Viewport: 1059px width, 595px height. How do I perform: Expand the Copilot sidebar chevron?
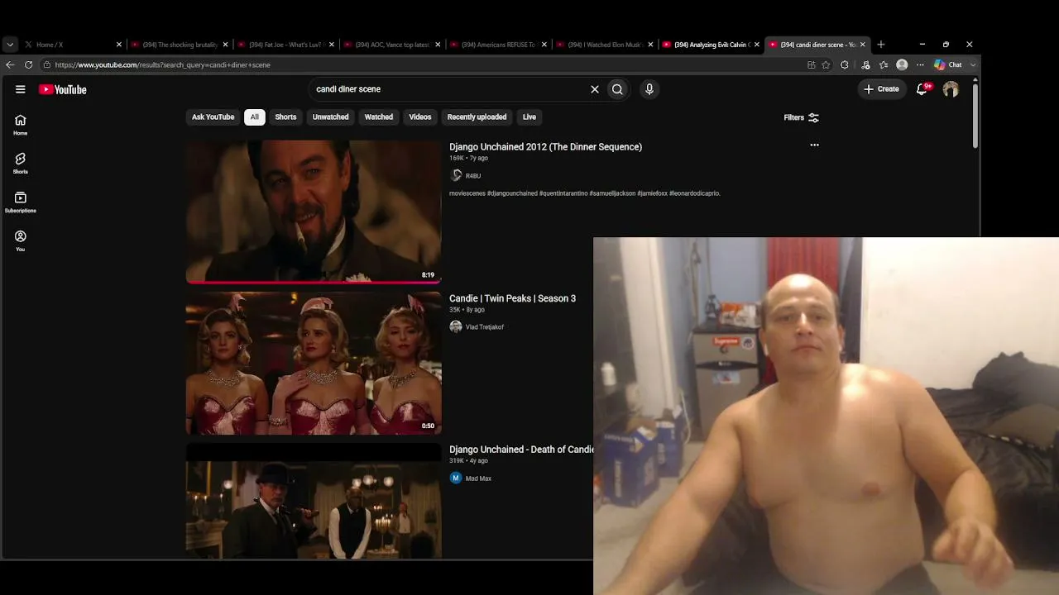973,64
